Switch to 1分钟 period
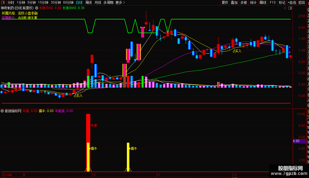Screen dimensions: 309x178 coord(21,2)
